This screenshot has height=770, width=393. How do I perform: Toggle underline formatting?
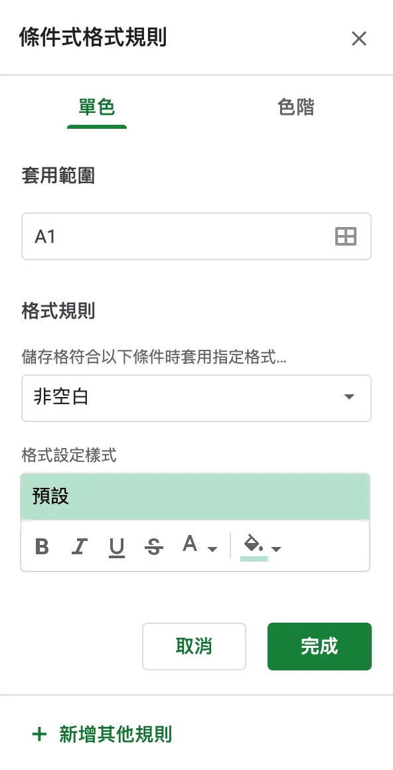(116, 546)
